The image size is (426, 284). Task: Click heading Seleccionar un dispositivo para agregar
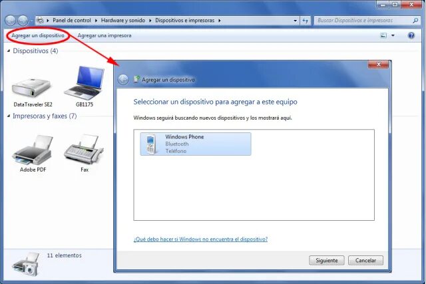click(215, 102)
